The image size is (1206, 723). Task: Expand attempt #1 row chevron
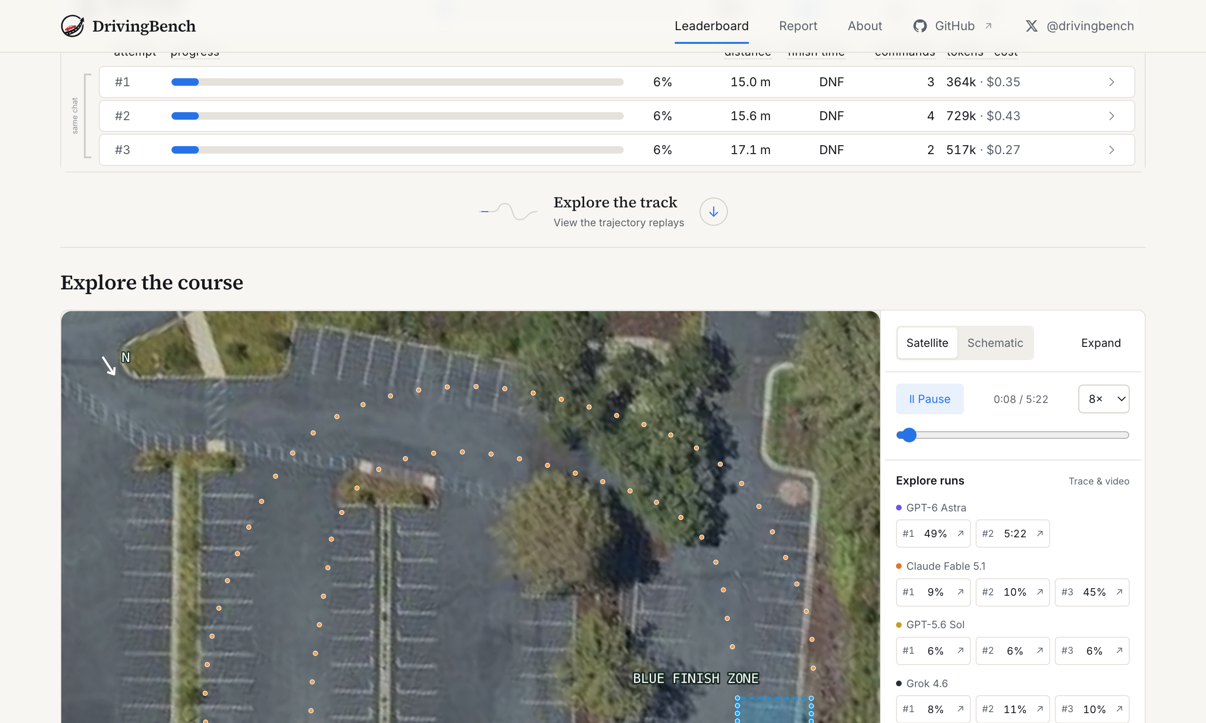click(1111, 82)
